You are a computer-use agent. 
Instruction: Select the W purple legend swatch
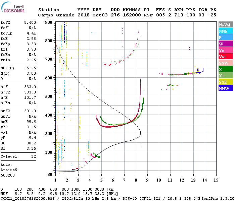coord(226,44)
